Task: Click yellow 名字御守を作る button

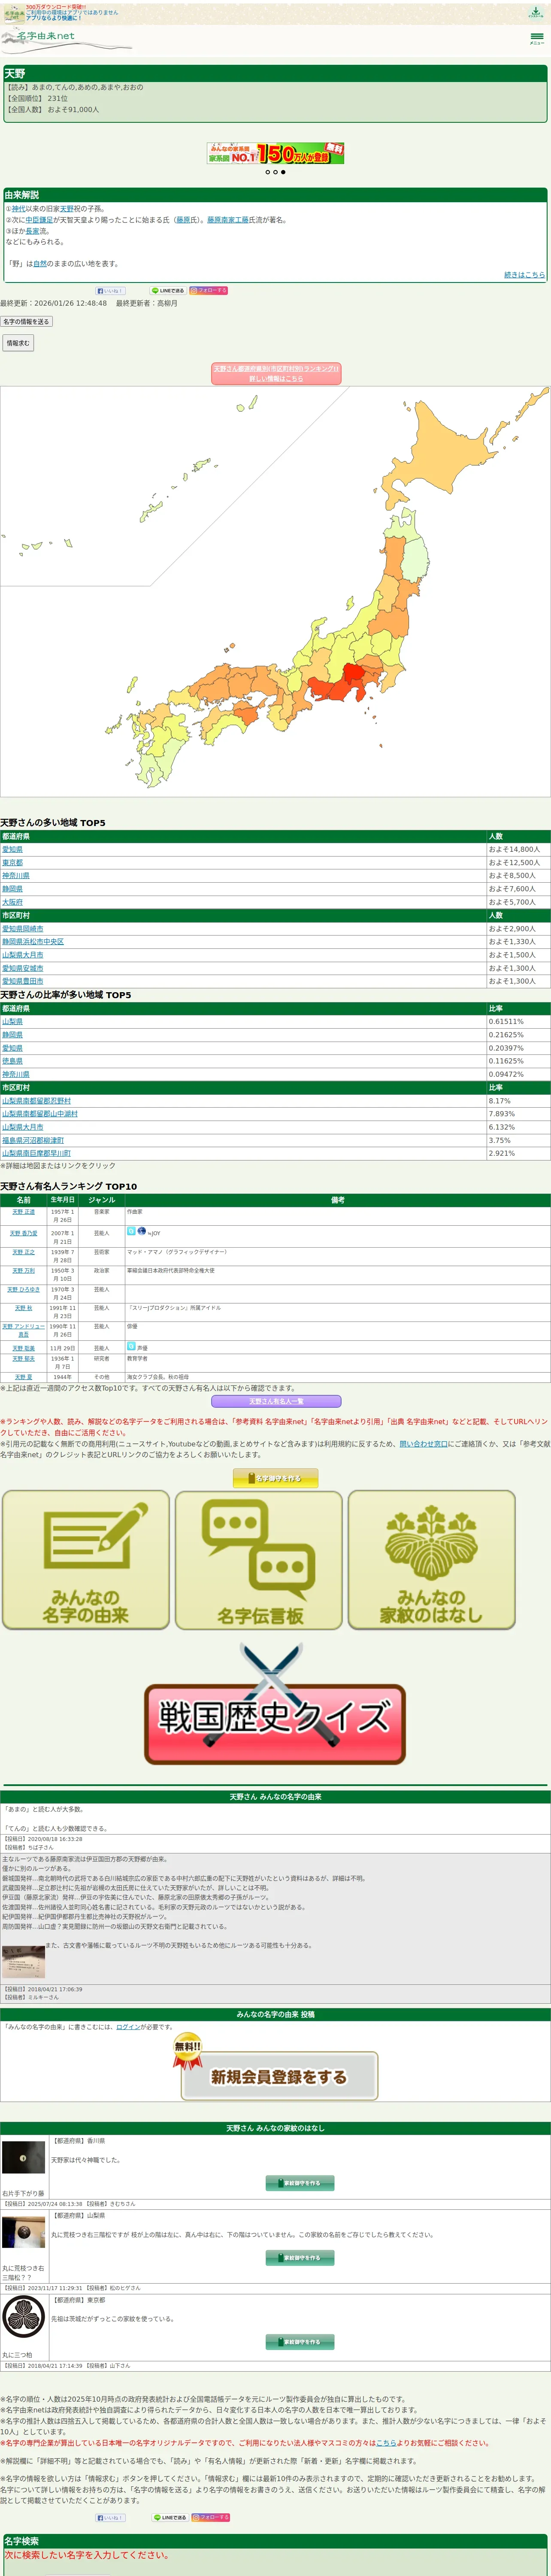Action: 276,1478
